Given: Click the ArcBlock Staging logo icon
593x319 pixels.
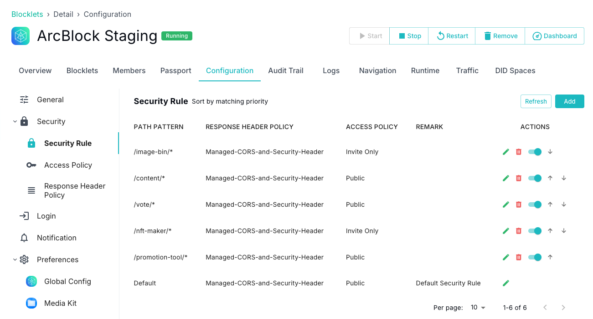Looking at the screenshot, I should tap(21, 36).
